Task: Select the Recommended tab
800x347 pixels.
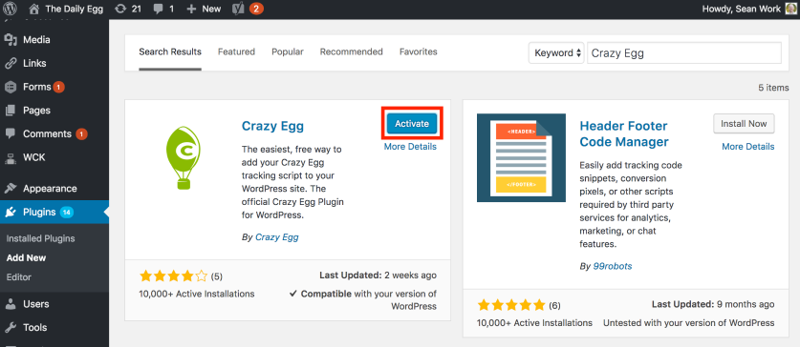Action: tap(351, 51)
